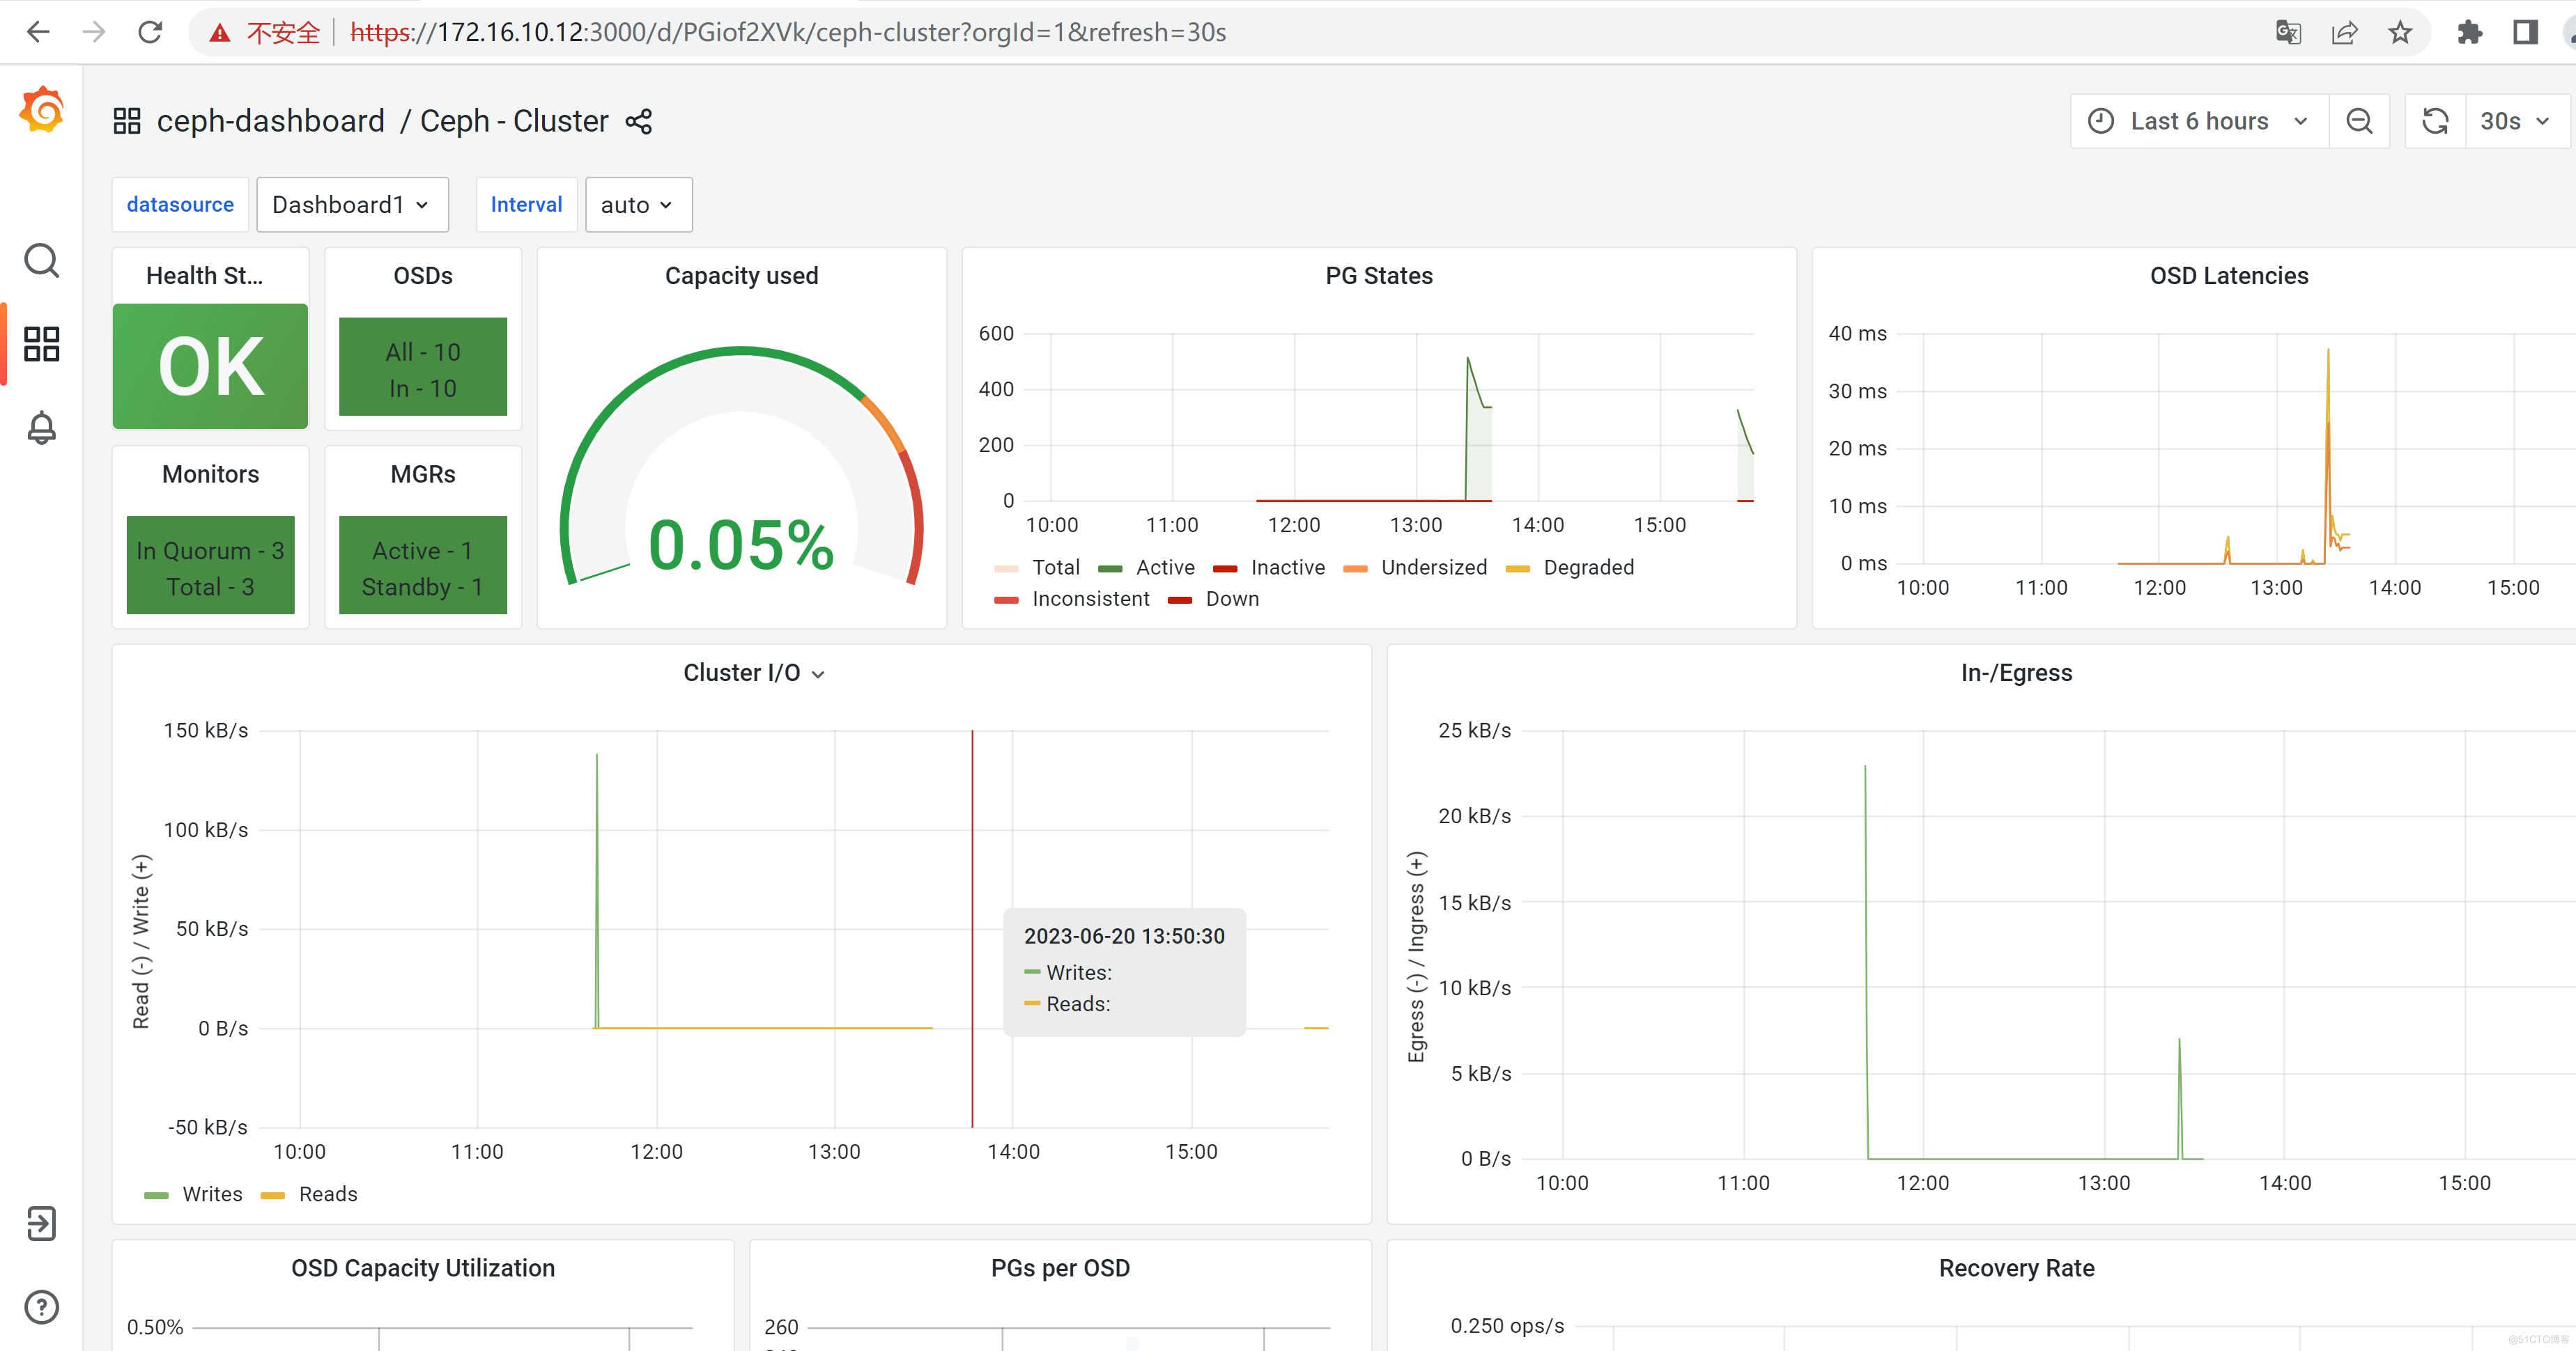Click the Monitors panel title
The width and height of the screenshot is (2576, 1351).
[x=210, y=474]
